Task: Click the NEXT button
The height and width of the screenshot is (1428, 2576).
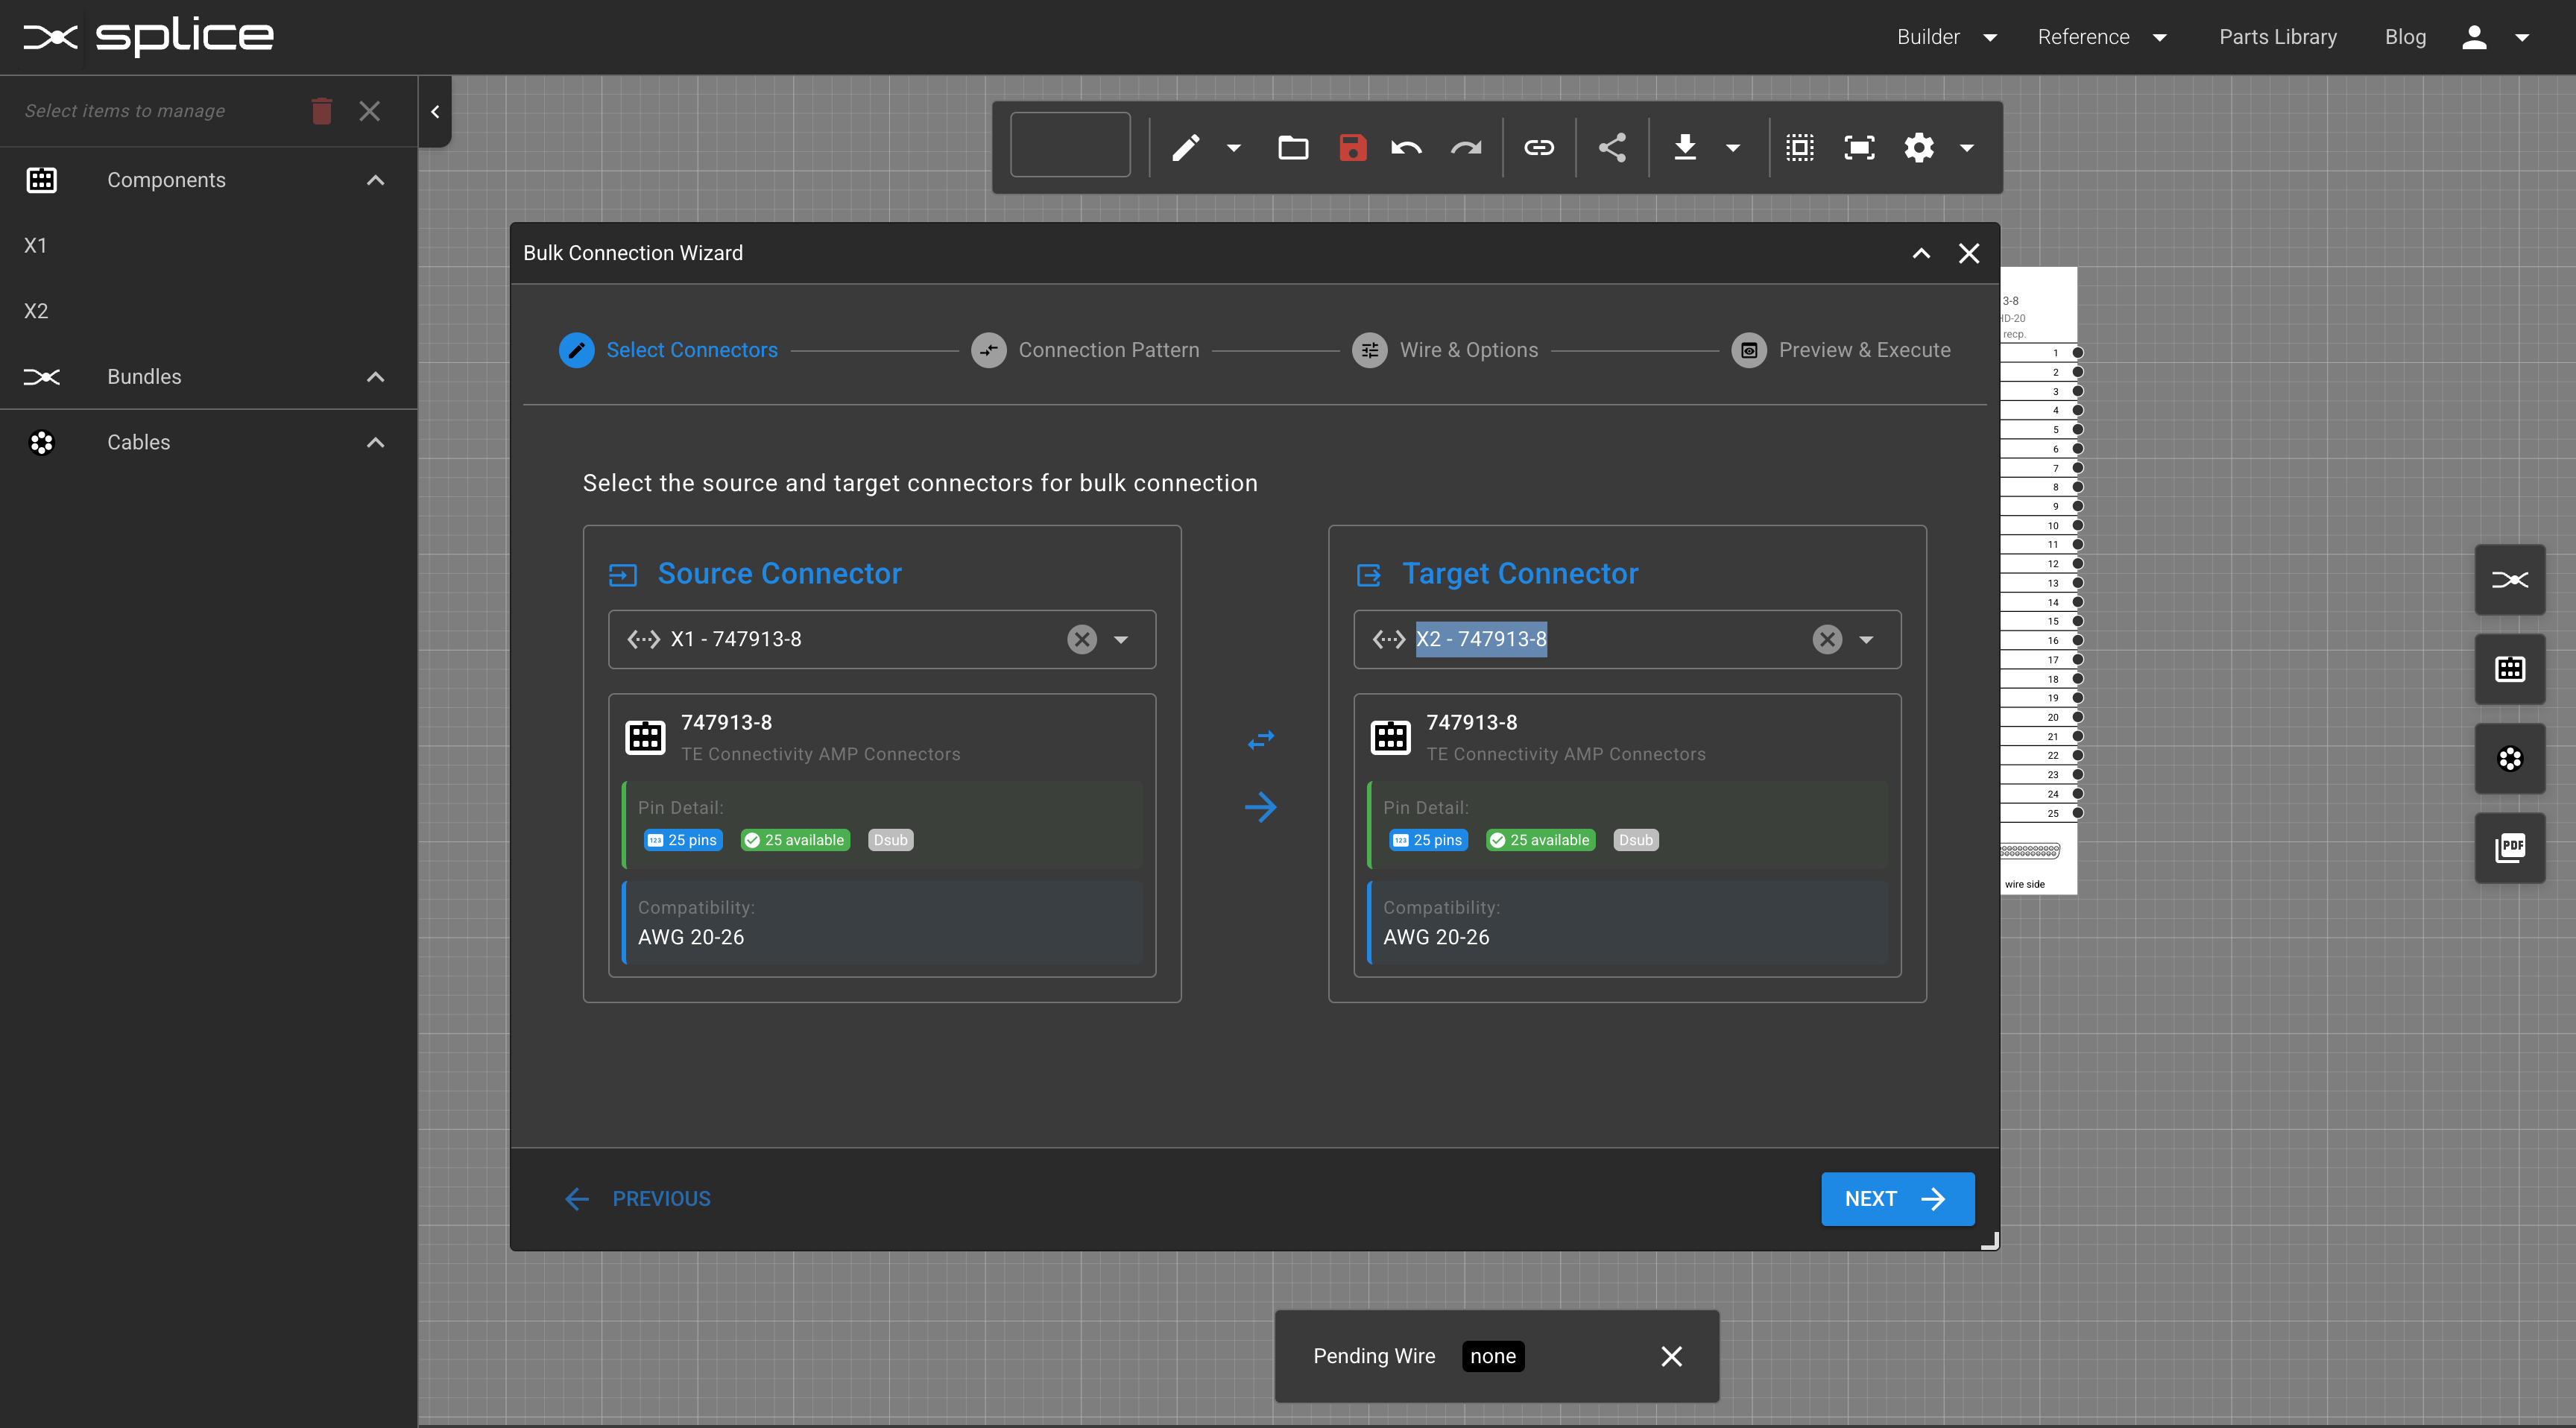Action: pos(1896,1199)
